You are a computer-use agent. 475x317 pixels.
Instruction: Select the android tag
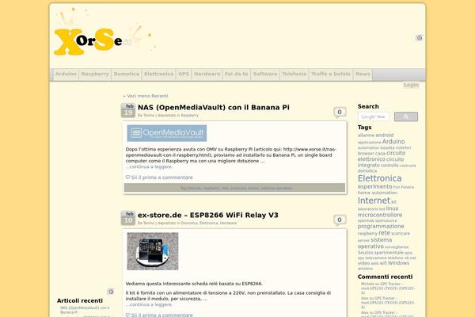pos(385,135)
